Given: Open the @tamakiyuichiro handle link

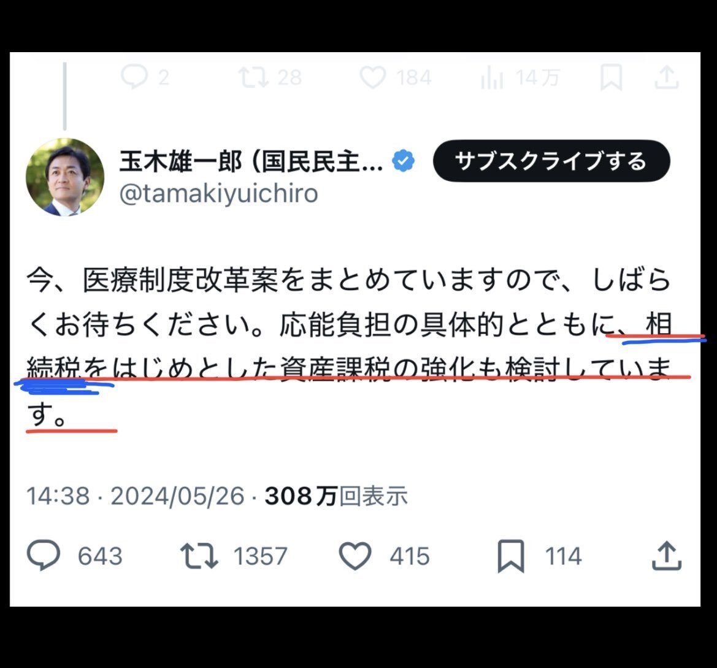Looking at the screenshot, I should (218, 193).
